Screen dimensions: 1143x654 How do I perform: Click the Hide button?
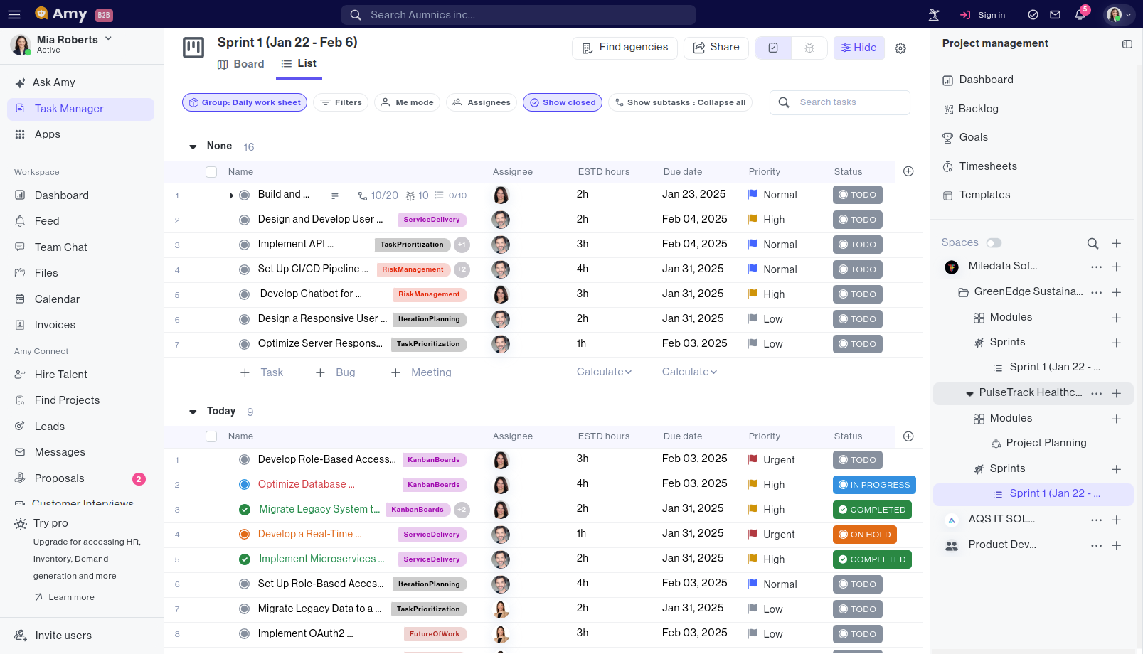[x=859, y=48]
